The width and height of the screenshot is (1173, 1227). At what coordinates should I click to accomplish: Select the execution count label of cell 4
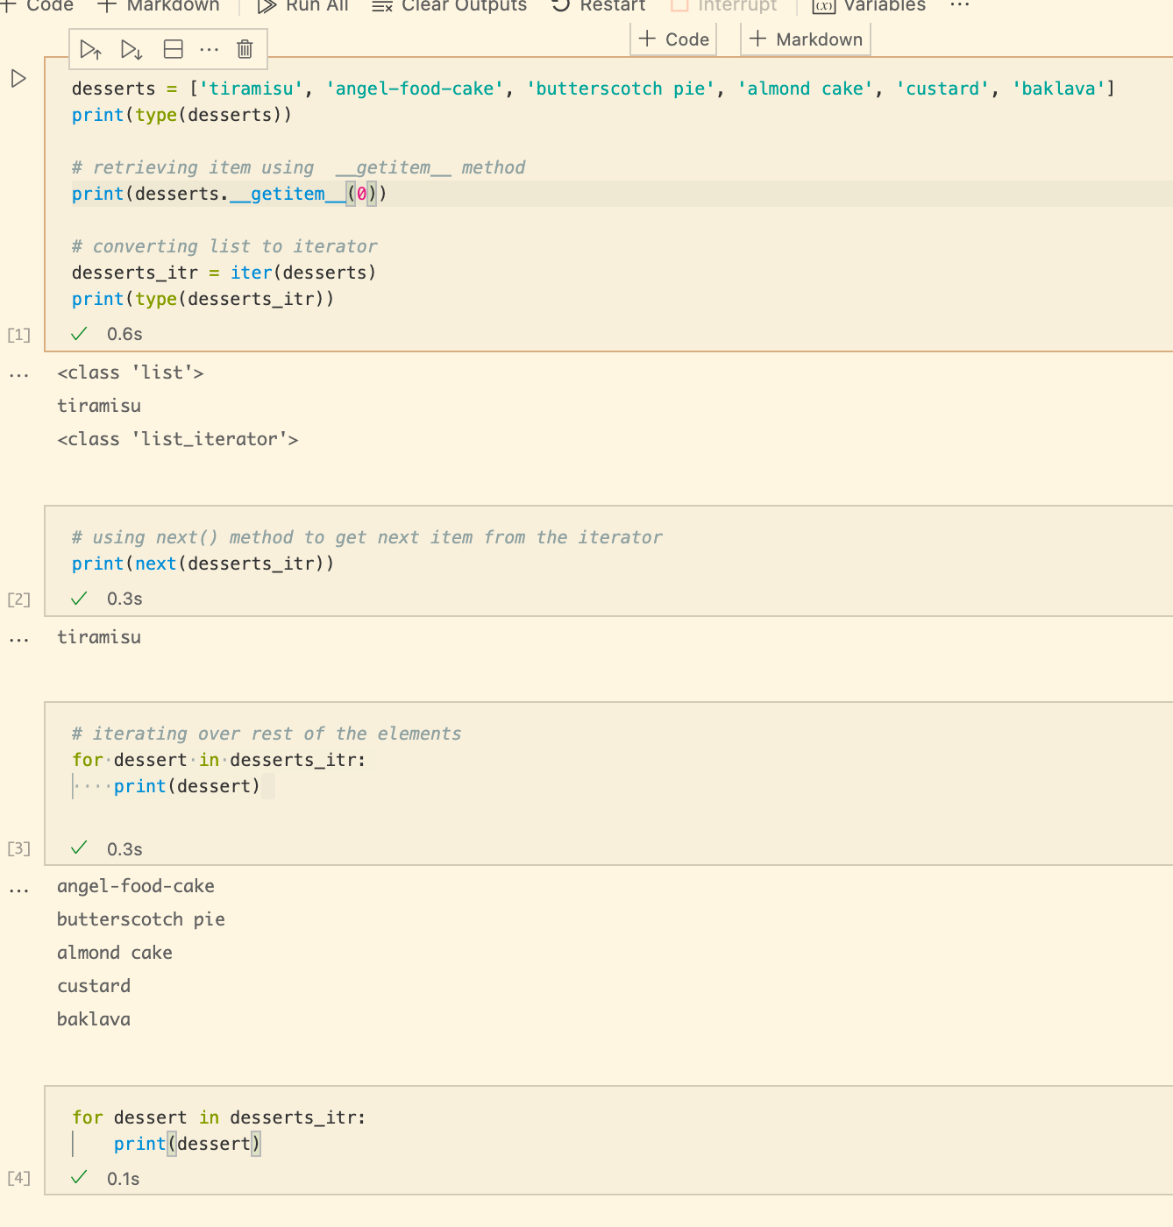(x=18, y=1178)
